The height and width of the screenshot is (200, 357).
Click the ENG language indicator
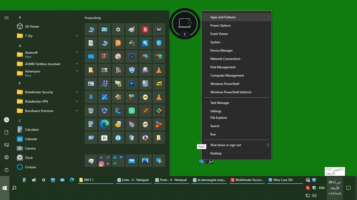point(322,188)
